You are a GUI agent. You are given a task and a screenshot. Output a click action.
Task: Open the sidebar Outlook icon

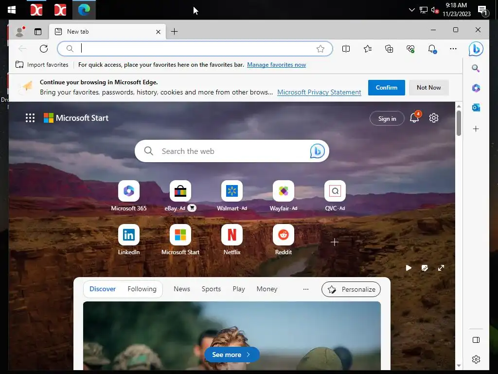click(476, 108)
